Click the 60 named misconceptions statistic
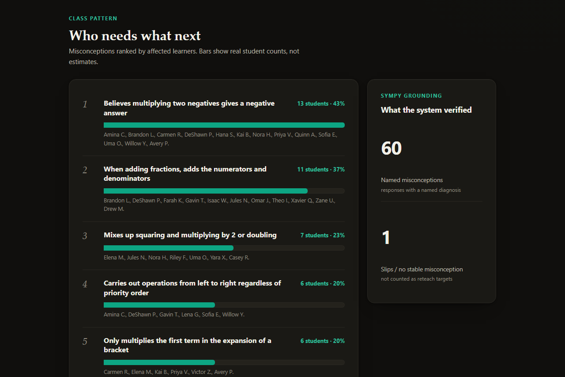This screenshot has height=377, width=565. pos(392,148)
